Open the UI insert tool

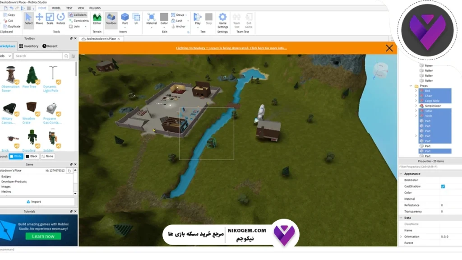click(x=136, y=19)
